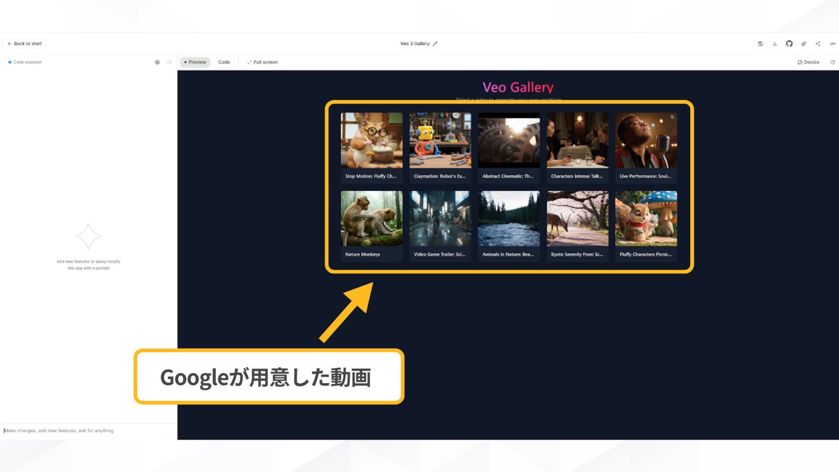Enable Full screen preview
839x472 pixels.
click(x=262, y=62)
